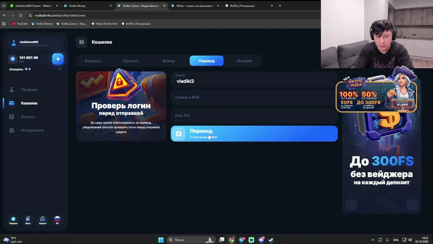Click the Windows taskbar search box
The width and height of the screenshot is (433, 244).
coord(190,239)
